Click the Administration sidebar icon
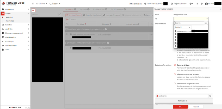Screen dimensions: 222x109 tap(3, 45)
